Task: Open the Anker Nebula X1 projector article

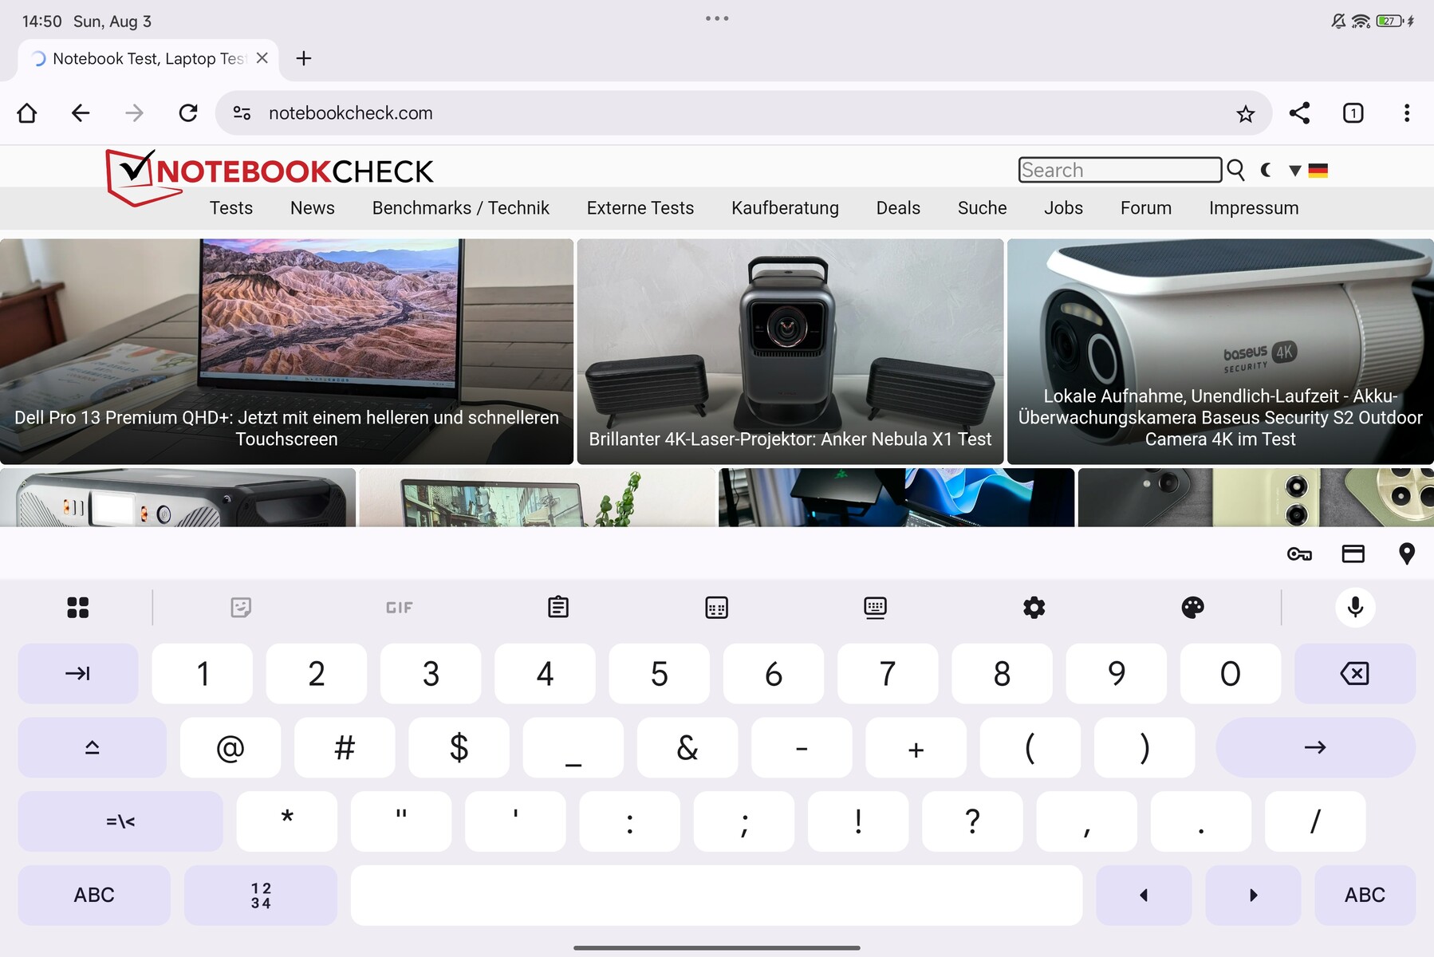Action: tap(790, 352)
